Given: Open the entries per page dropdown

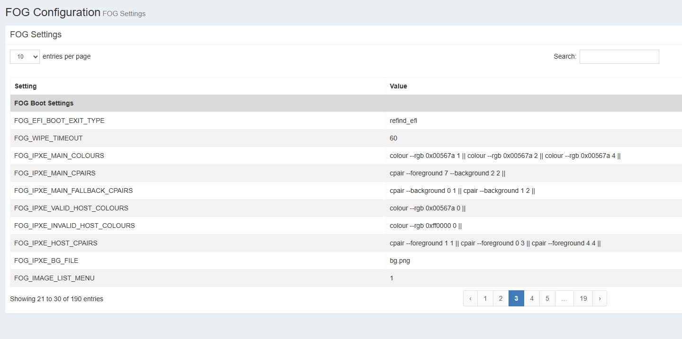Looking at the screenshot, I should (x=25, y=57).
